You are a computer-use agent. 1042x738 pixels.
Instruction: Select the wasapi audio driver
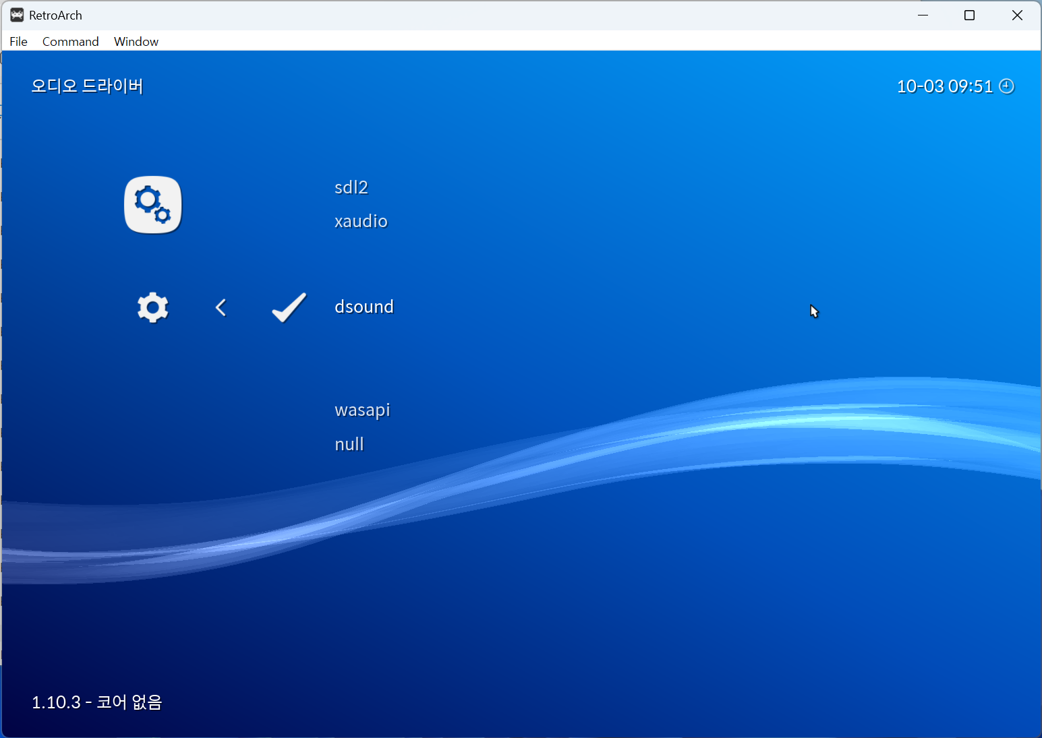pos(362,410)
